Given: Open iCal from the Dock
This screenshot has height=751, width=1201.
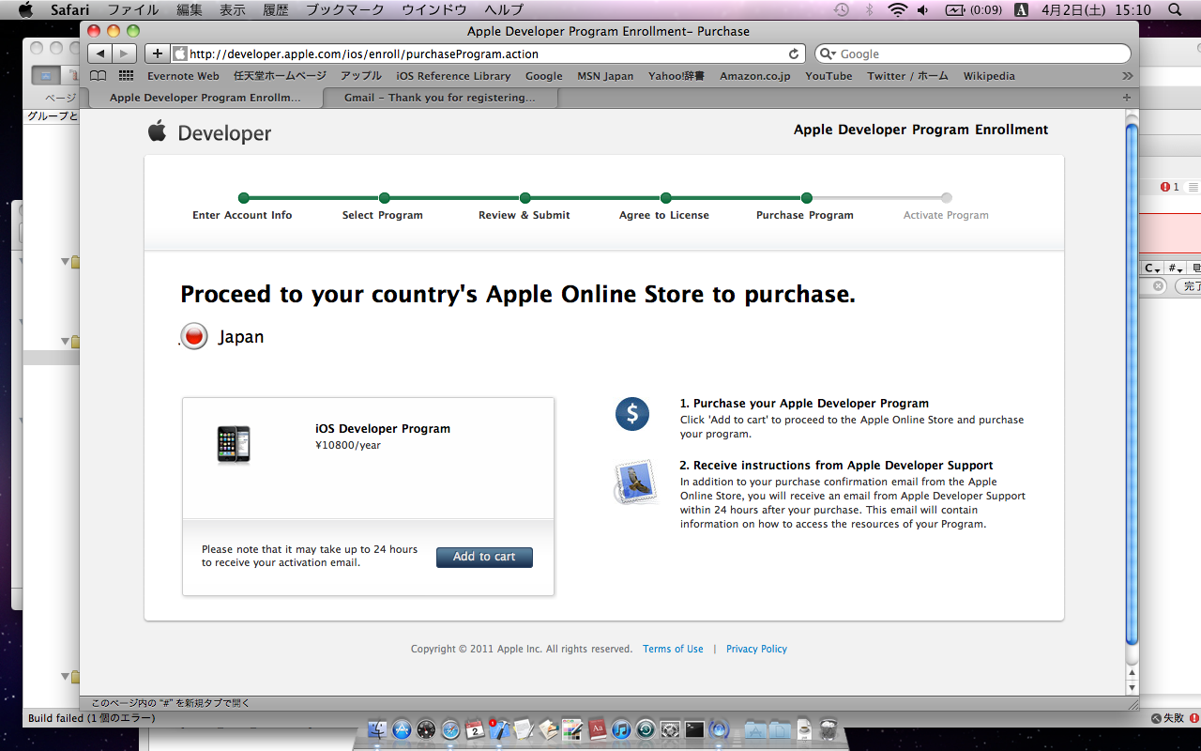Looking at the screenshot, I should tap(475, 730).
